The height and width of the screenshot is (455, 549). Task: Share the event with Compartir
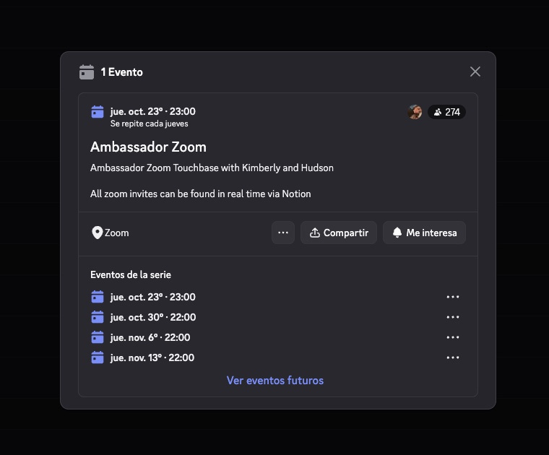339,233
